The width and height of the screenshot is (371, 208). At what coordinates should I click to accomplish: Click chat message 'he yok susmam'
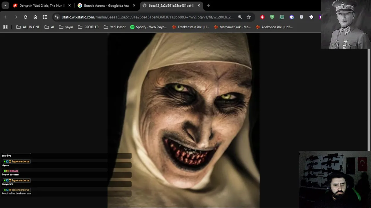coord(10,174)
